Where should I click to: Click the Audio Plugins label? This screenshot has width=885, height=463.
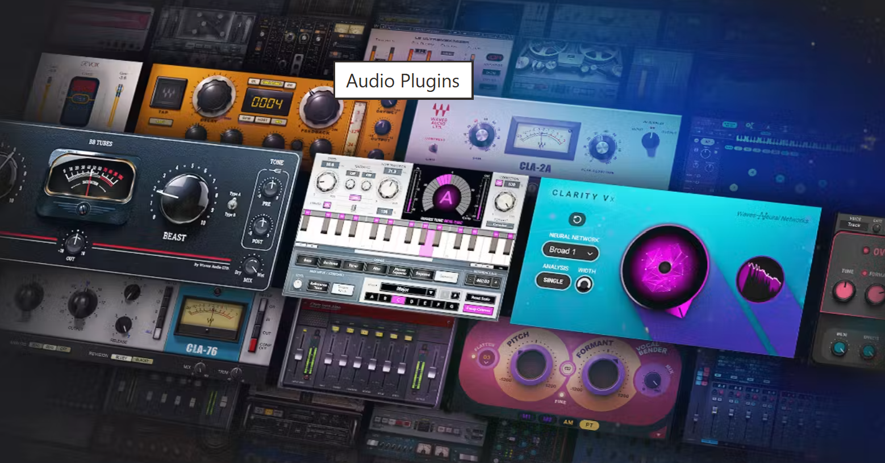tap(403, 81)
